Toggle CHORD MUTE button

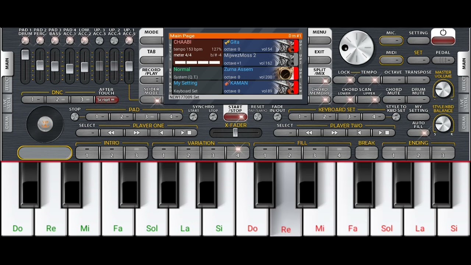coord(394,99)
